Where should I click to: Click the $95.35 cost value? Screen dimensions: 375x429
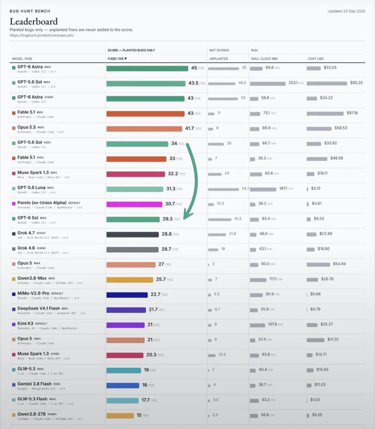[356, 83]
